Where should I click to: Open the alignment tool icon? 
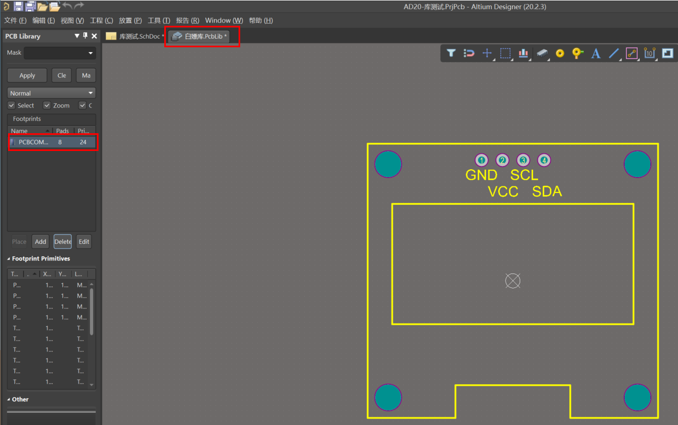523,53
